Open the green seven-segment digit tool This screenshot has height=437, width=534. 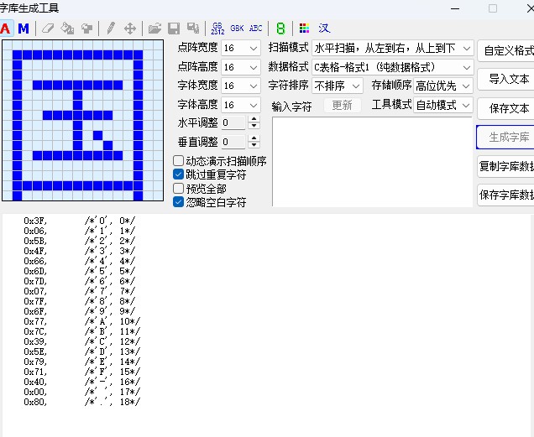click(x=280, y=29)
